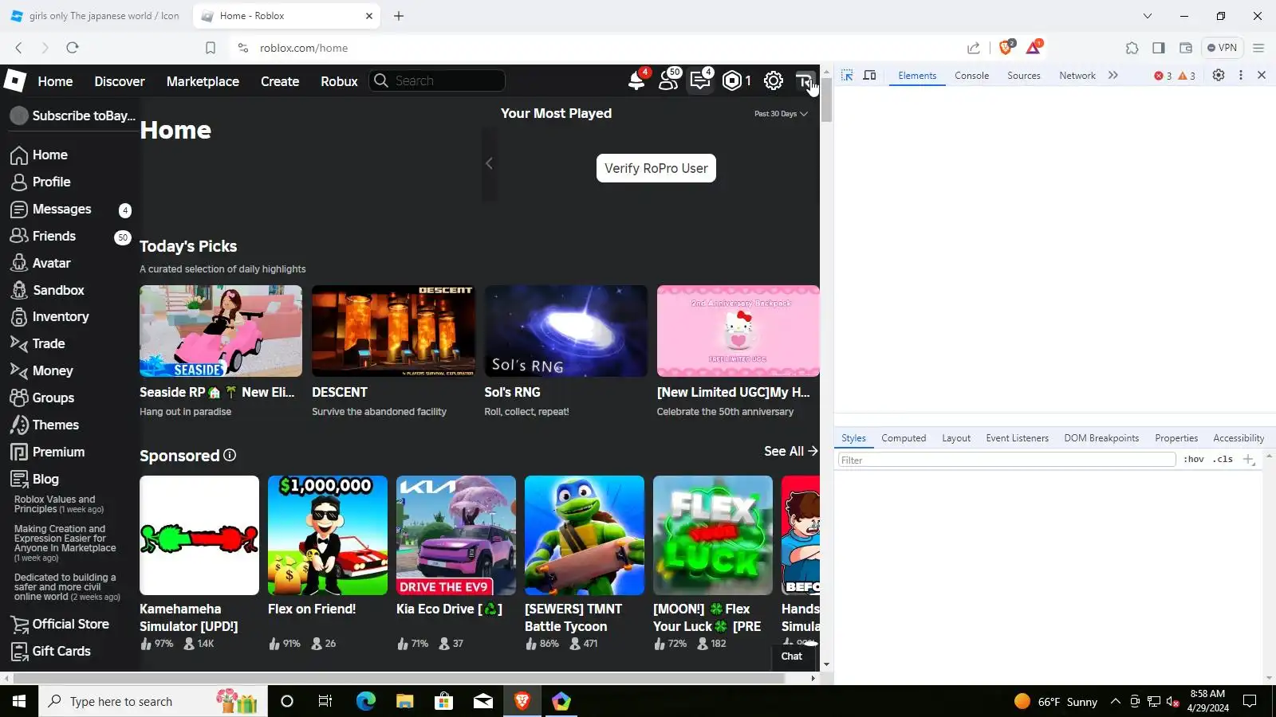
Task: Expand Past 30 Days dropdown
Action: [781, 114]
